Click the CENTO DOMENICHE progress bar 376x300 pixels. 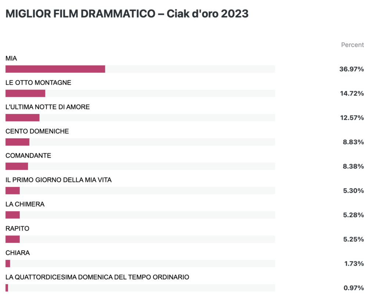point(140,142)
